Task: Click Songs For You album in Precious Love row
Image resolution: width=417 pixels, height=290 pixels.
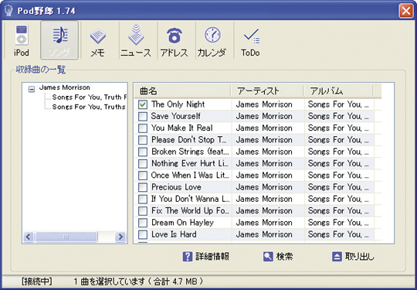Action: coord(338,187)
